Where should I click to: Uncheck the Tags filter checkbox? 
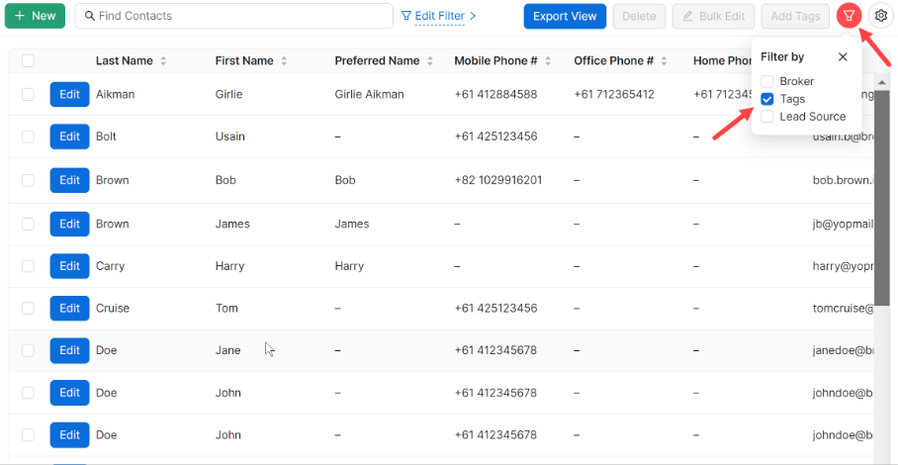[x=767, y=99]
